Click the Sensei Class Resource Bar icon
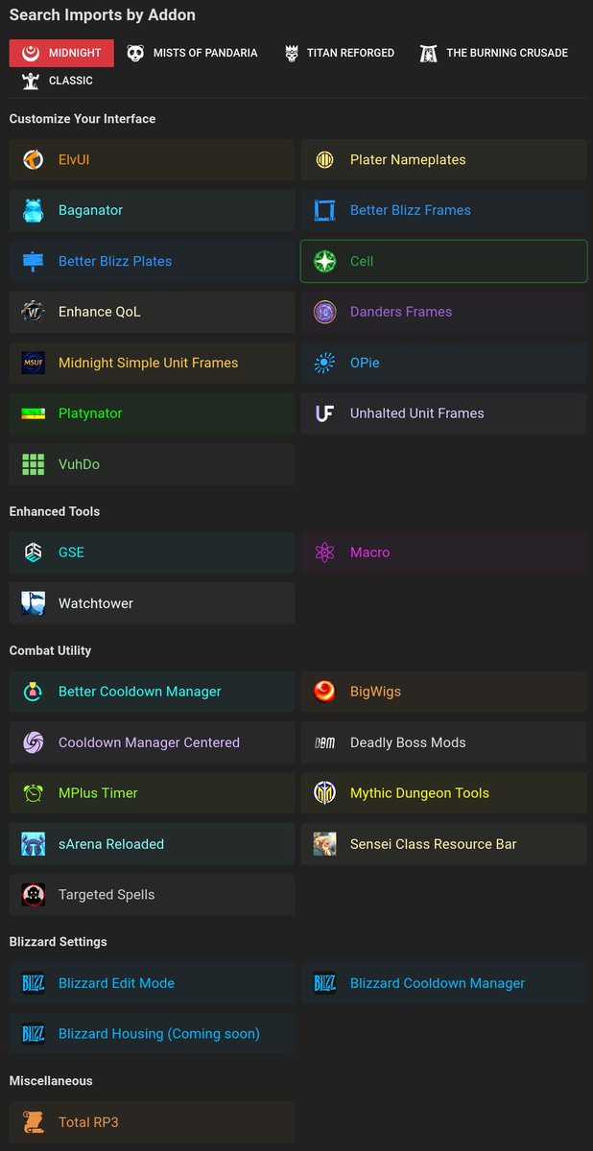The image size is (593, 1151). pyautogui.click(x=325, y=845)
